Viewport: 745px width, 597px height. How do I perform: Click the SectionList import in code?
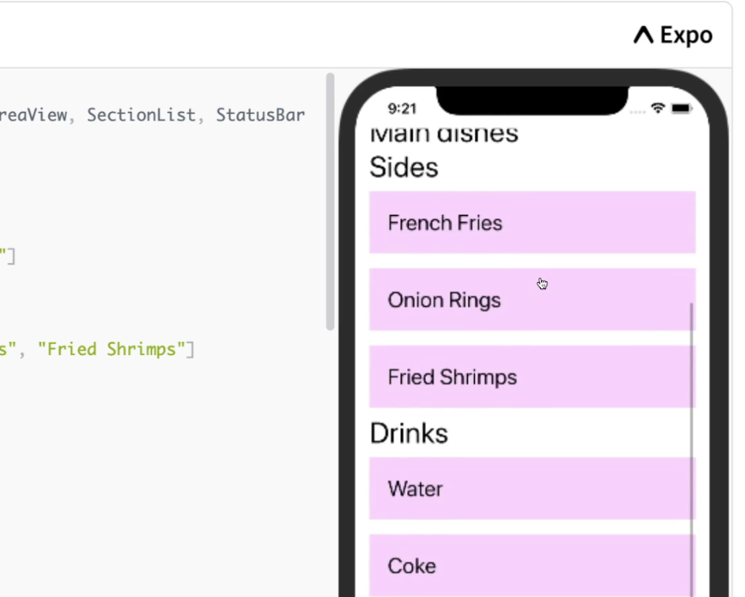(x=141, y=115)
